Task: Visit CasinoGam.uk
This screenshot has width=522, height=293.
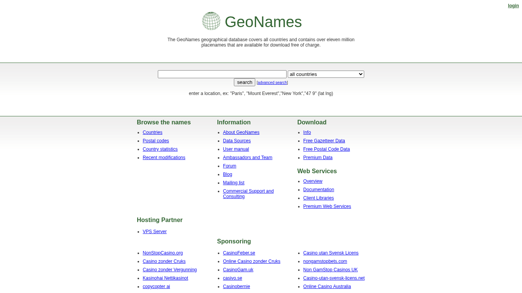Action: tap(238, 270)
